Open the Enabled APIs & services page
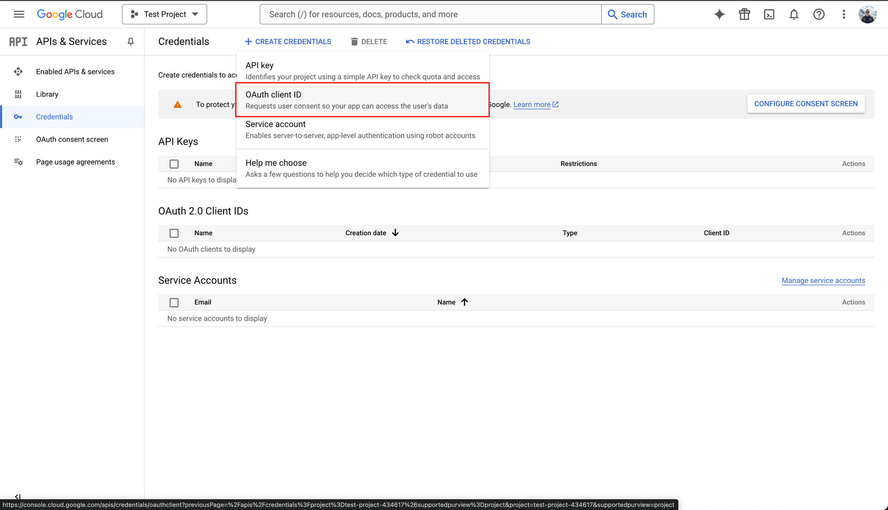 [x=75, y=71]
